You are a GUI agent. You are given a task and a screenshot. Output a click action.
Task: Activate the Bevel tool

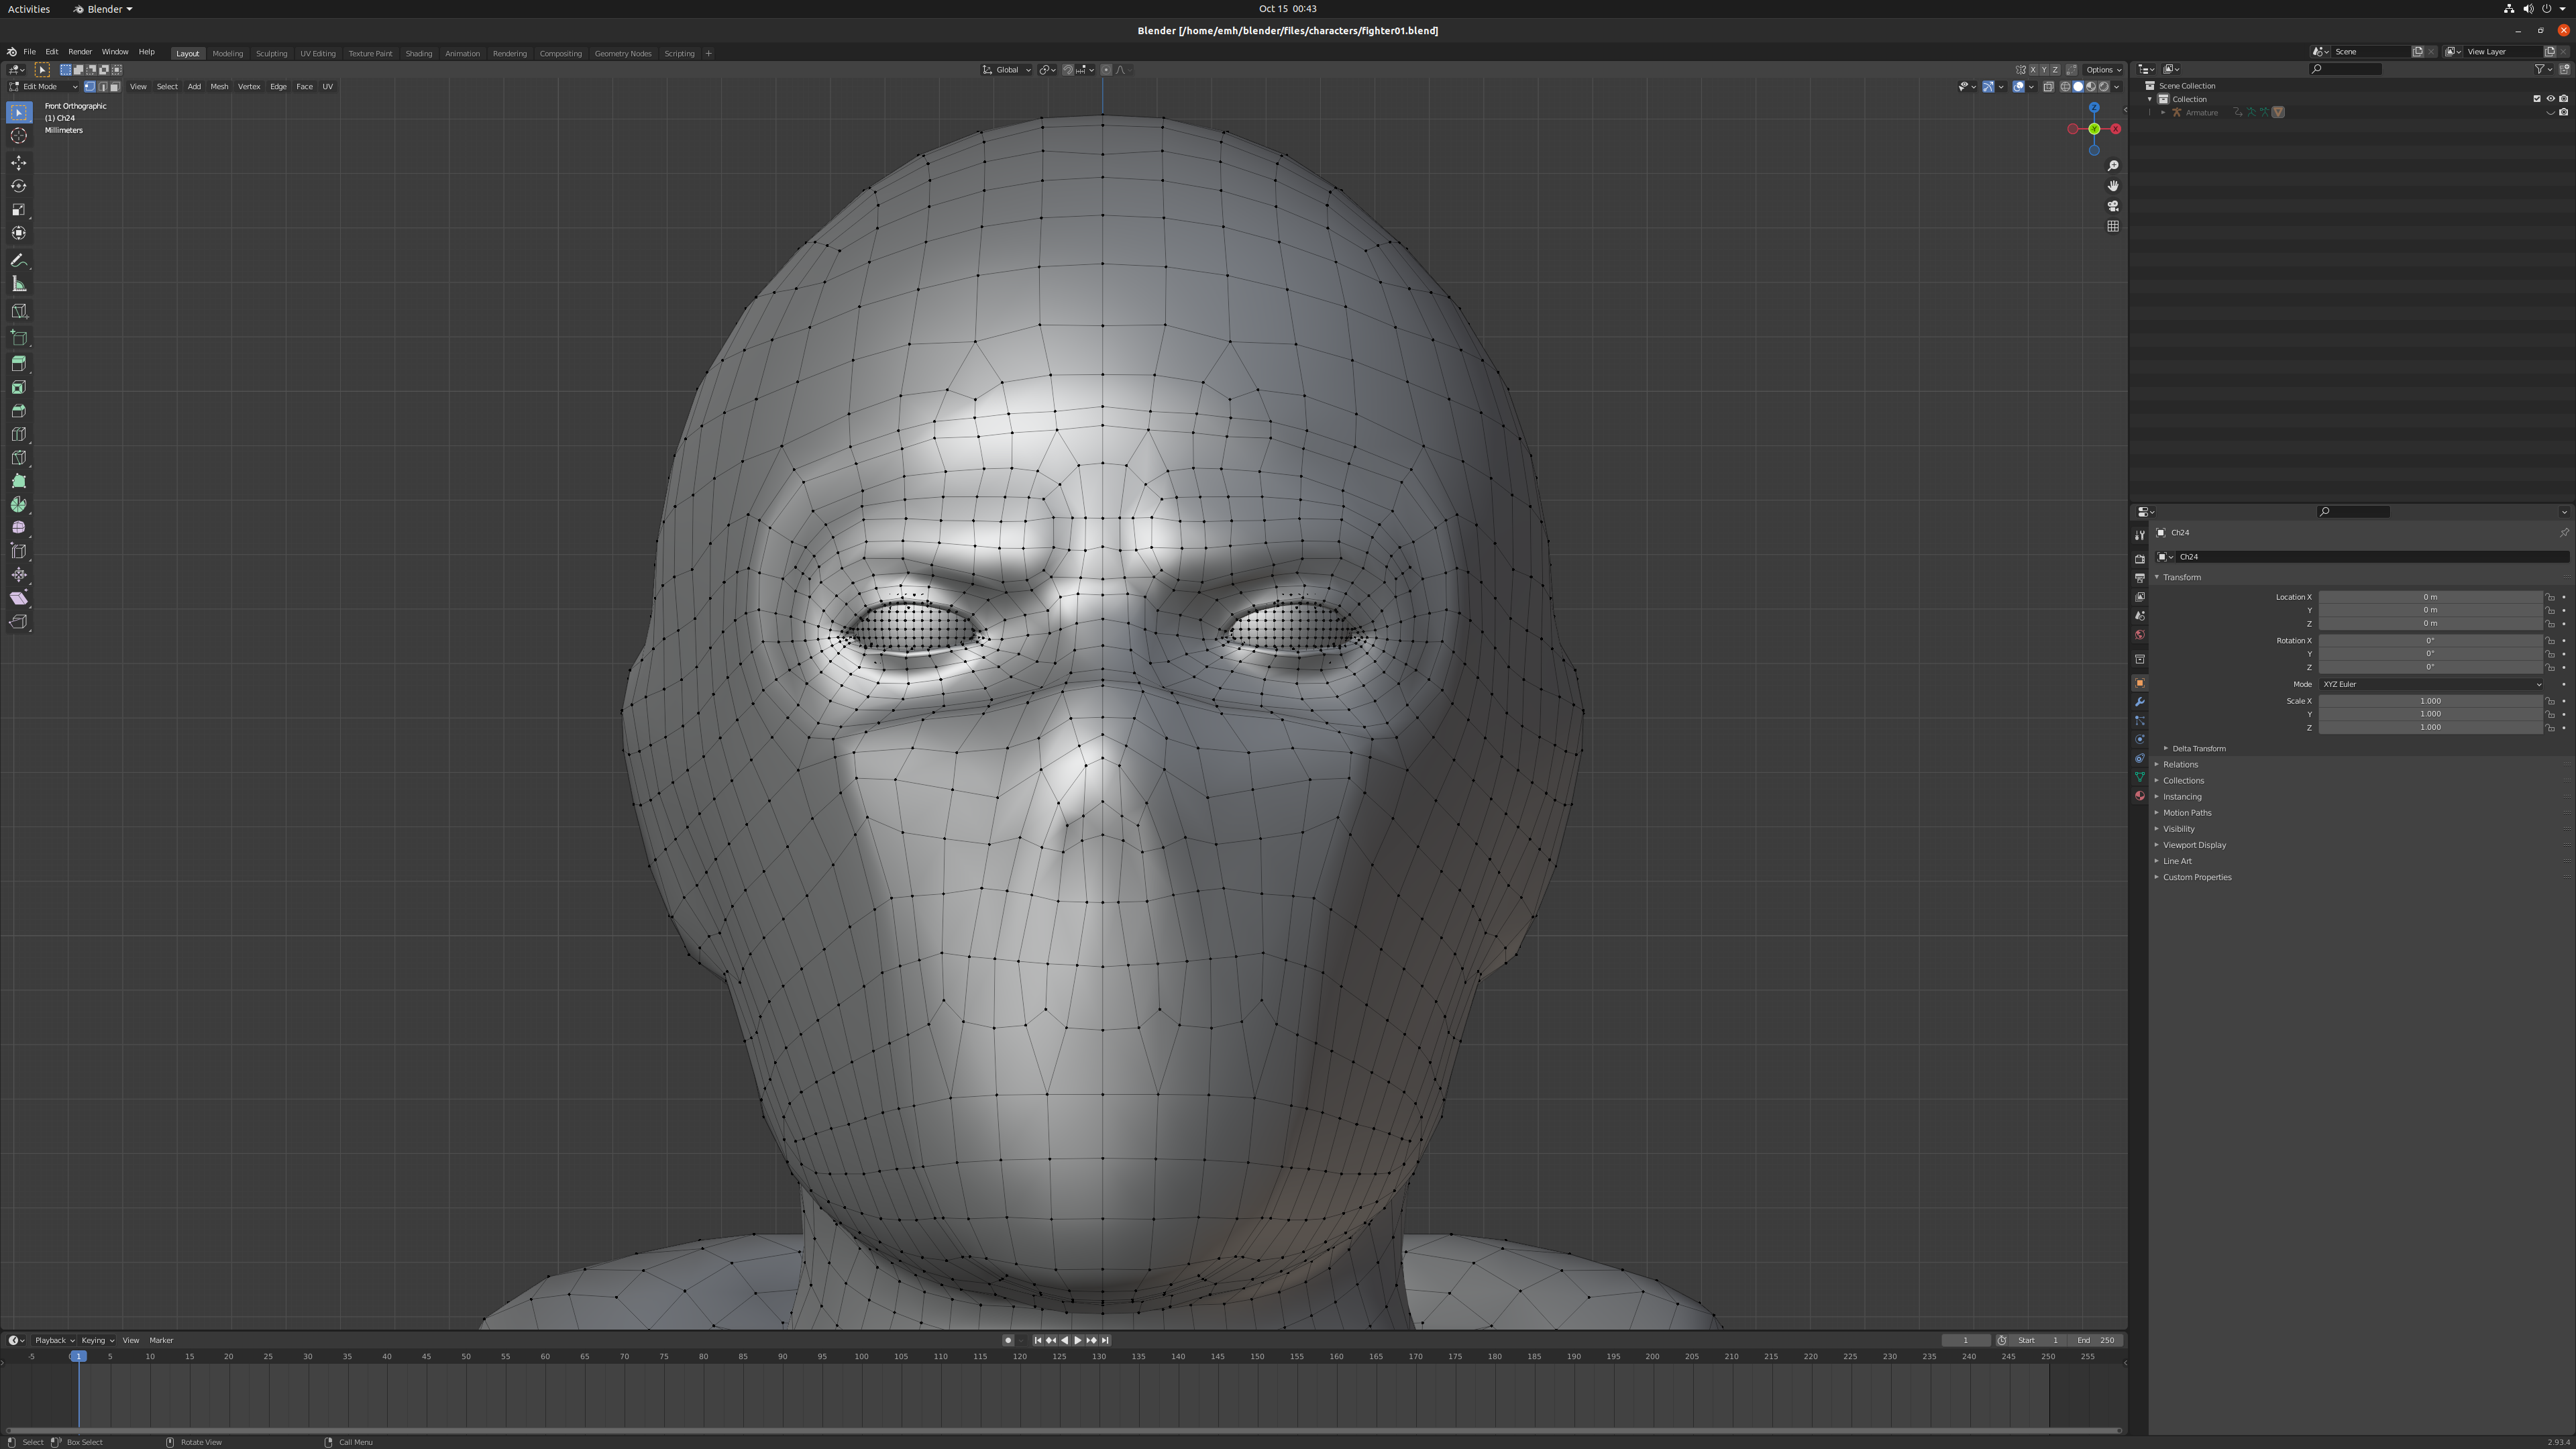point(19,411)
